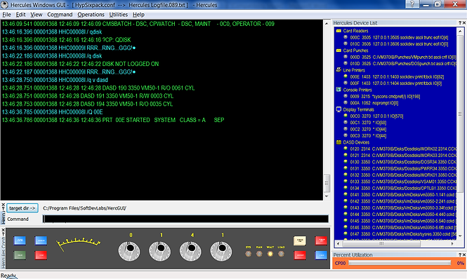
Task: Click the device list scroll-right arrow
Action: [x=452, y=244]
